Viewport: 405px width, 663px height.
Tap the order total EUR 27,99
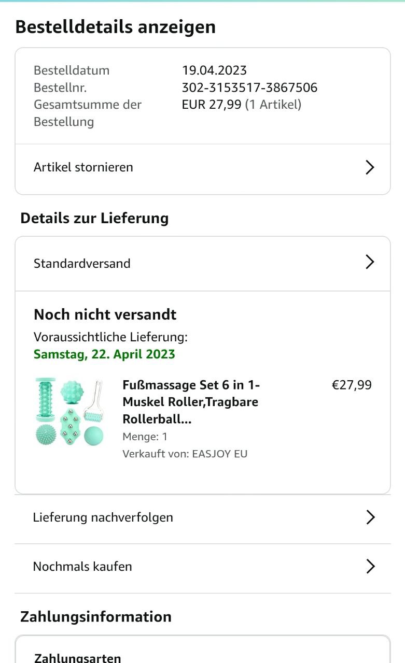212,105
